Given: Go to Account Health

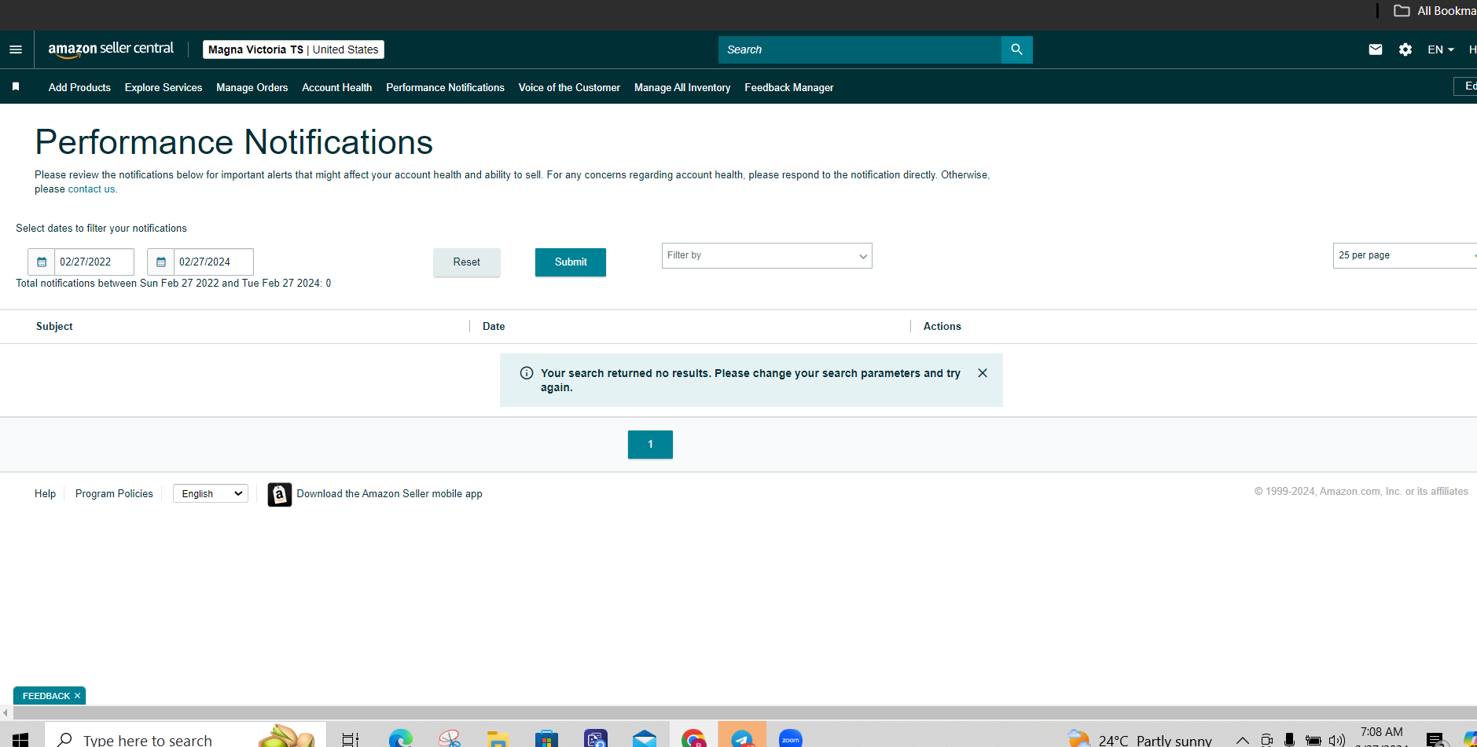Looking at the screenshot, I should pos(337,87).
